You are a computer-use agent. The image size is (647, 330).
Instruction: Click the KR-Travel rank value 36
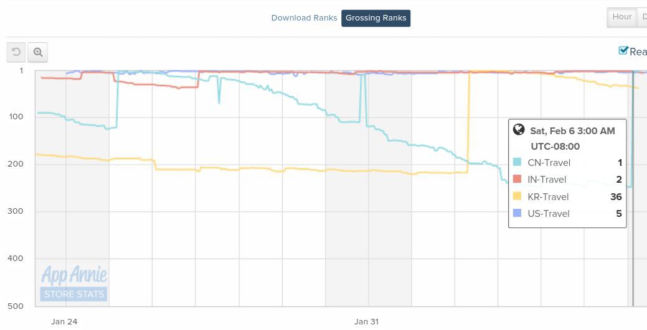pos(616,197)
